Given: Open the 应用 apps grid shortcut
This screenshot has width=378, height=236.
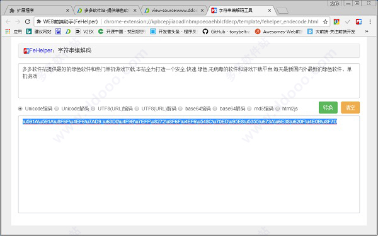Looking at the screenshot, I should point(13,32).
